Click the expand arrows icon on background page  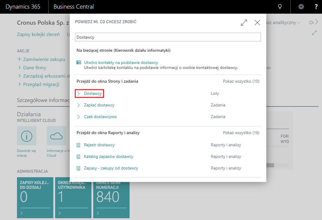[x=314, y=33]
